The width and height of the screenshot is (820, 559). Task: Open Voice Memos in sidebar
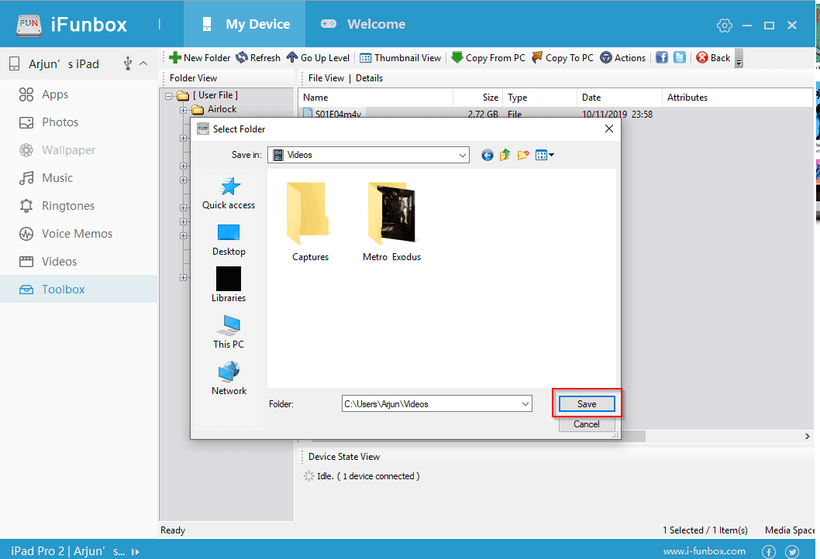[x=78, y=234]
